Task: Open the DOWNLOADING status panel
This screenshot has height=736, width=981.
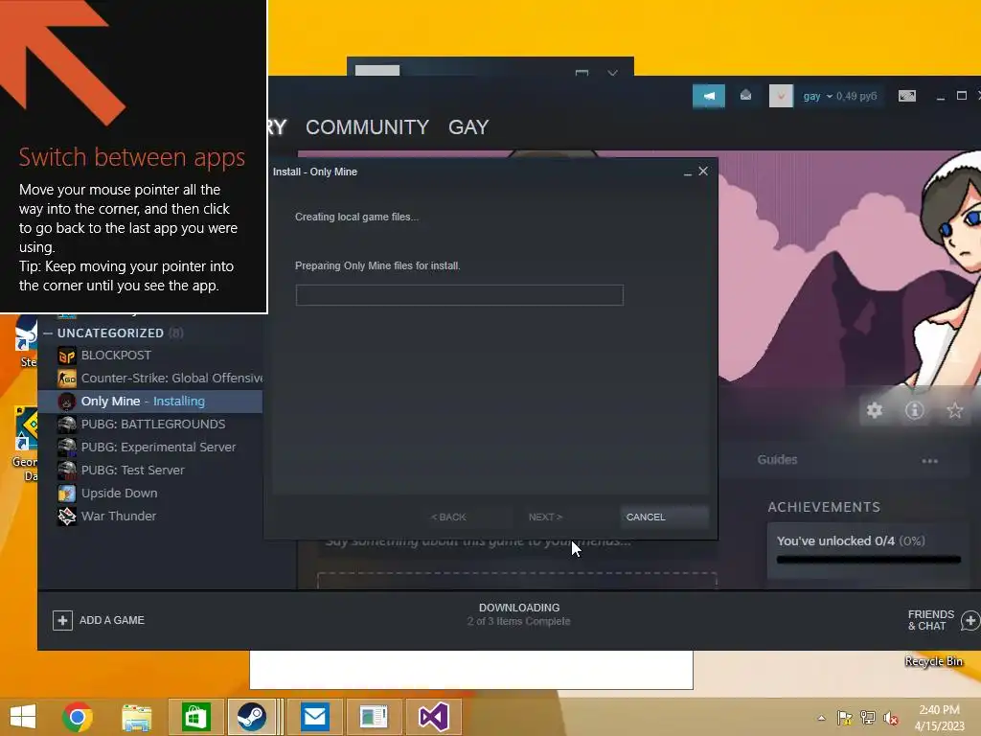Action: (518, 614)
